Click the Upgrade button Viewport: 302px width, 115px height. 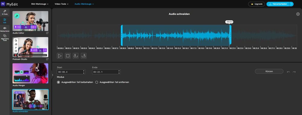click(x=256, y=4)
